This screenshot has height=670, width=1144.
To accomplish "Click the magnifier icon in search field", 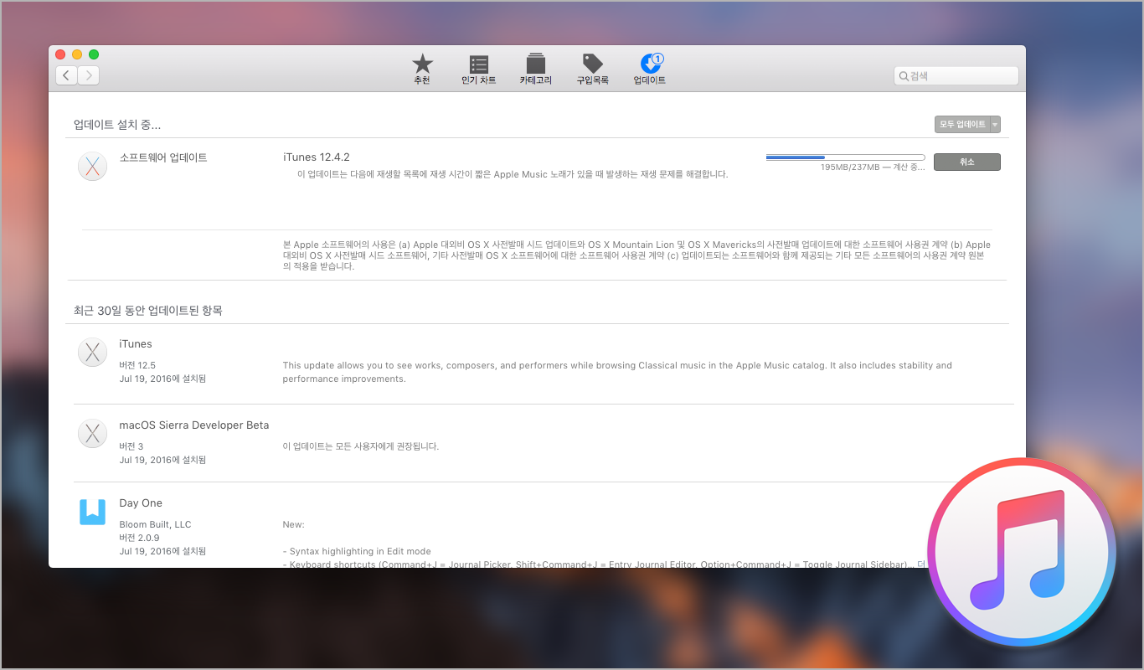I will (904, 76).
